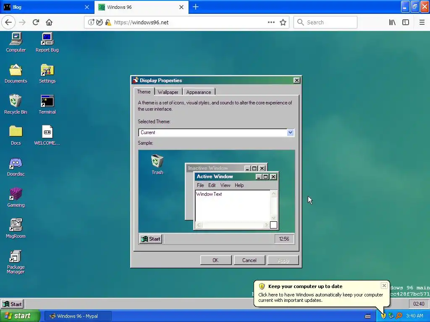Open the green XP start button

[x=20, y=316]
